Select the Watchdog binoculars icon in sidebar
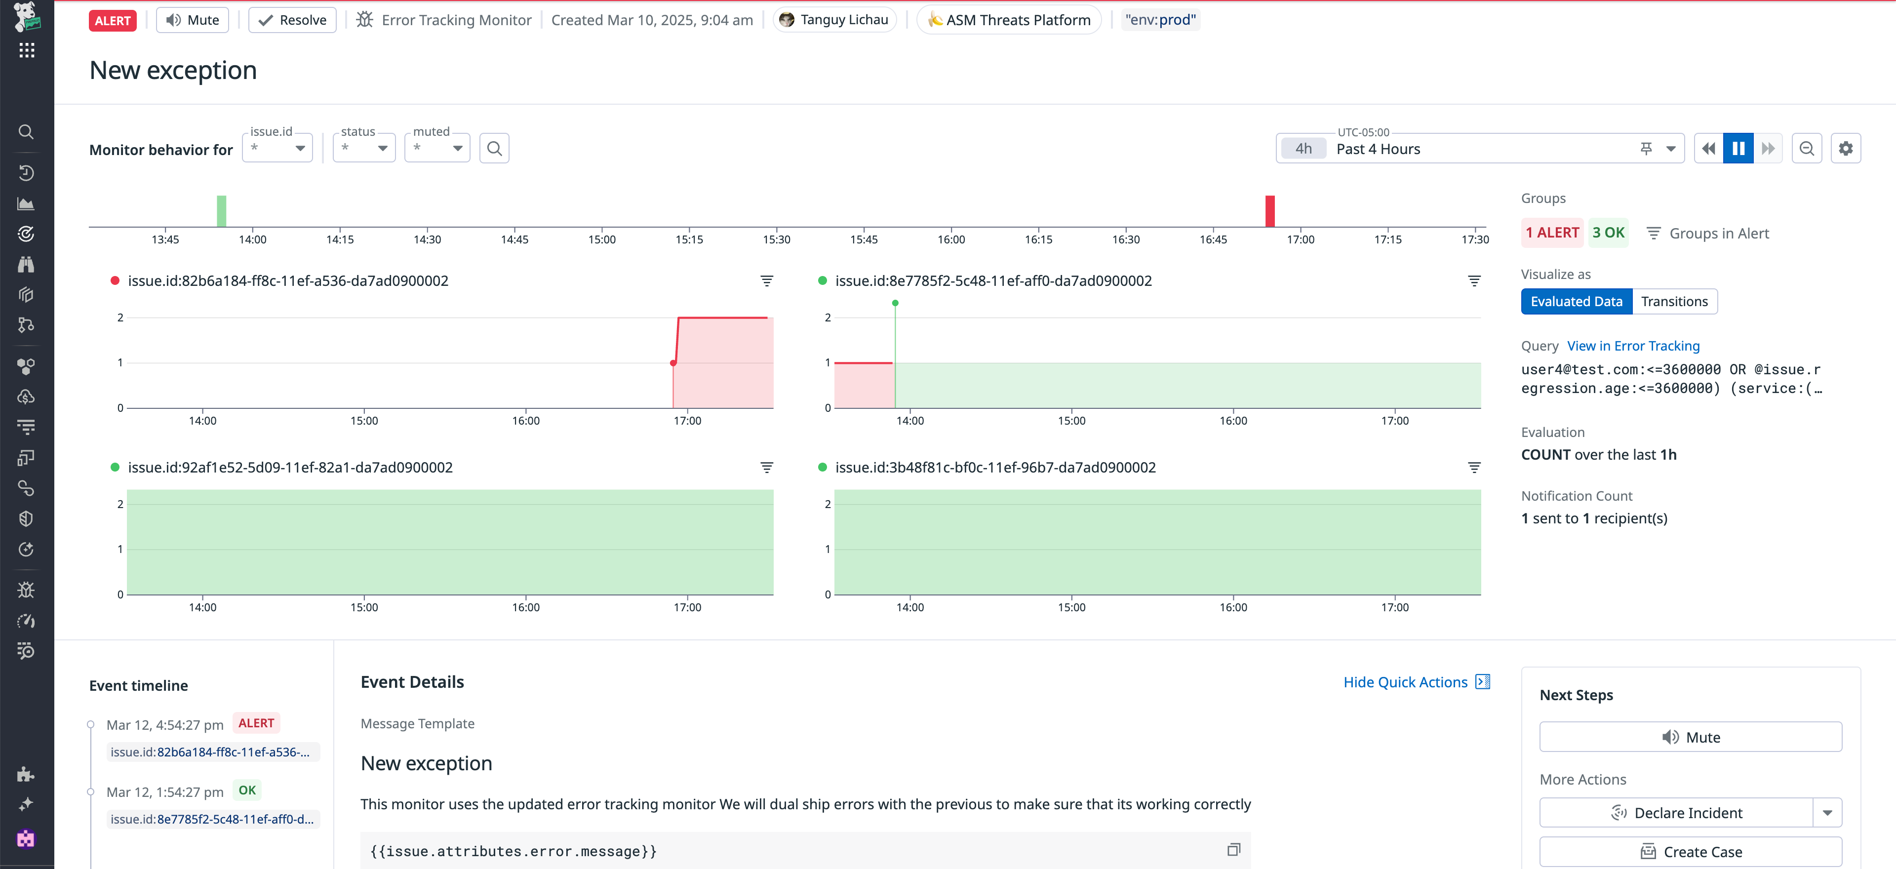 coord(26,264)
